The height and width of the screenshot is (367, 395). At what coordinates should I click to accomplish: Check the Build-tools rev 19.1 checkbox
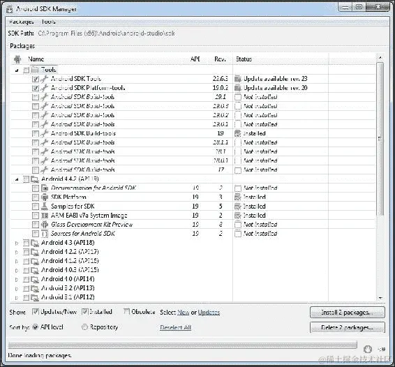pyautogui.click(x=36, y=97)
